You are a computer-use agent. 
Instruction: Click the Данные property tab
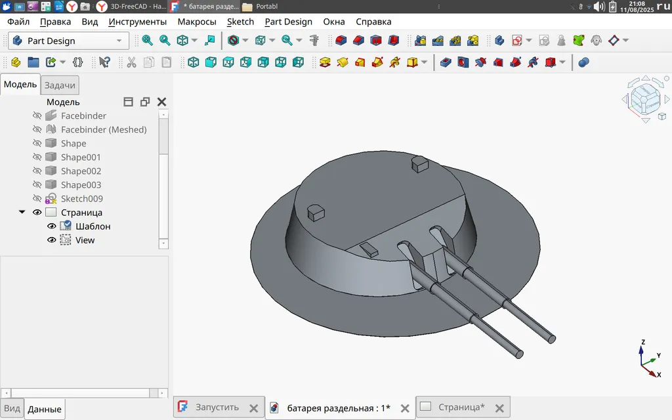[45, 409]
